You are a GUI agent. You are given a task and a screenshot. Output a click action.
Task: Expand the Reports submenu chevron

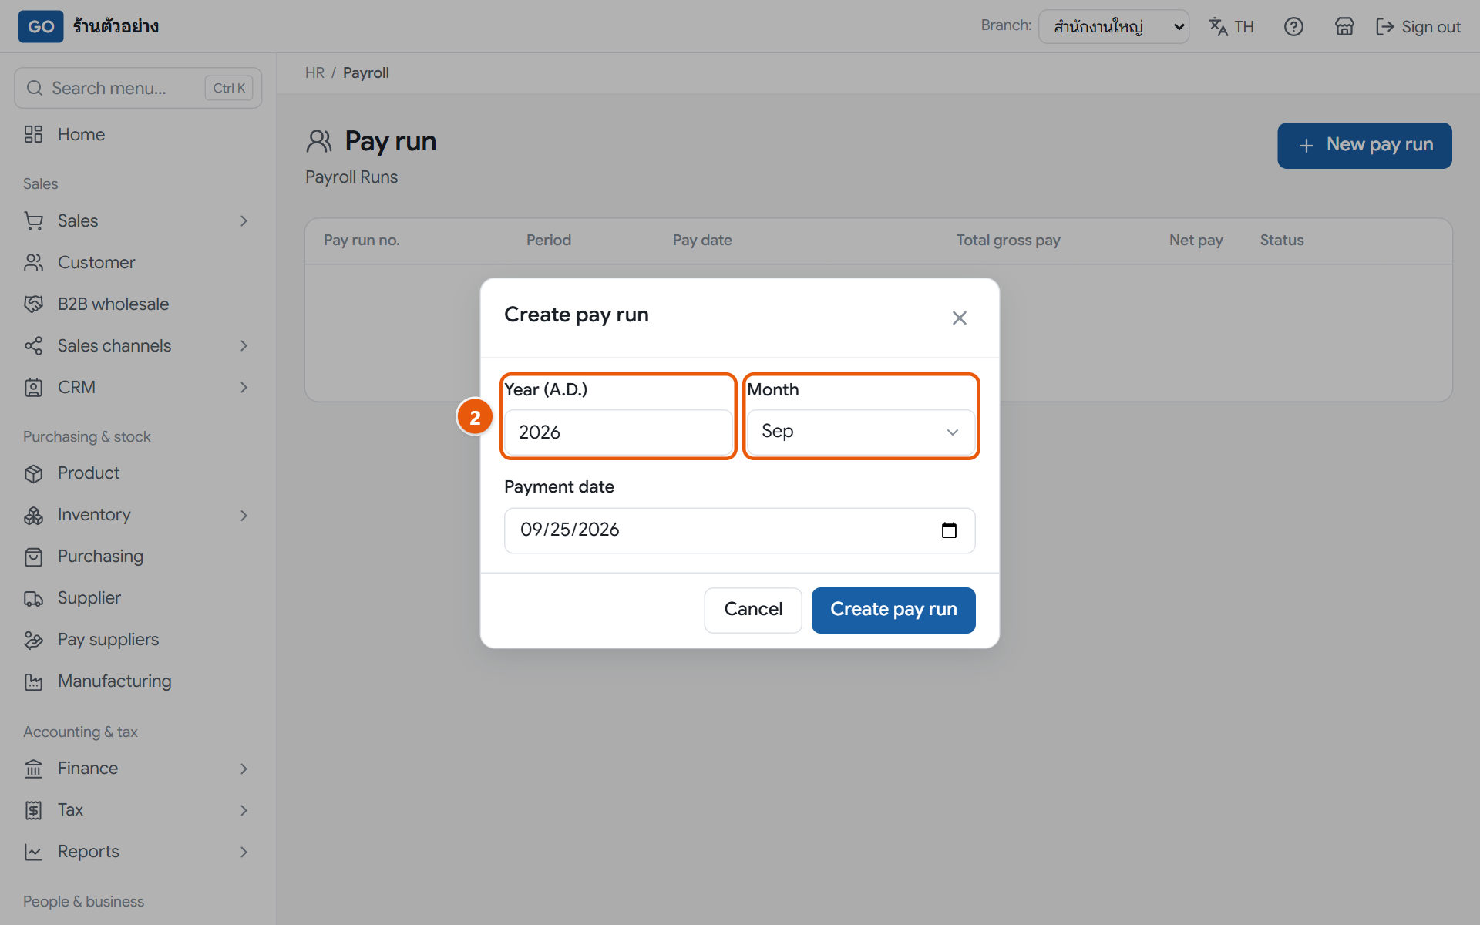click(x=244, y=852)
